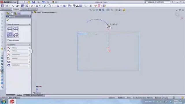Open the PropertyManager panel tab

click(12, 14)
